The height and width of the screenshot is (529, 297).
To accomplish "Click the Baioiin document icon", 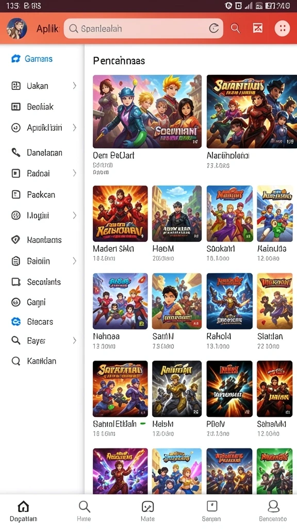I will pos(15,261).
